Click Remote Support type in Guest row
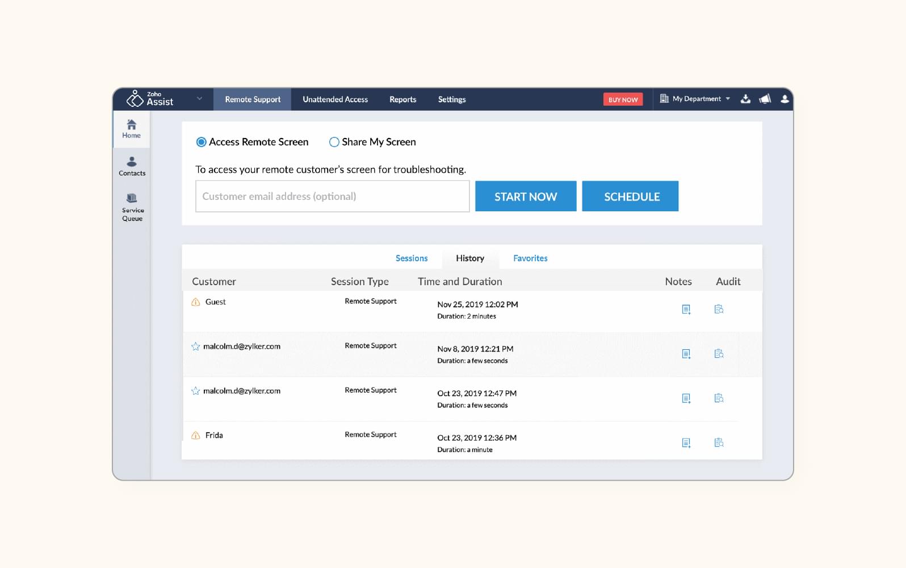Viewport: 906px width, 568px height. (371, 301)
